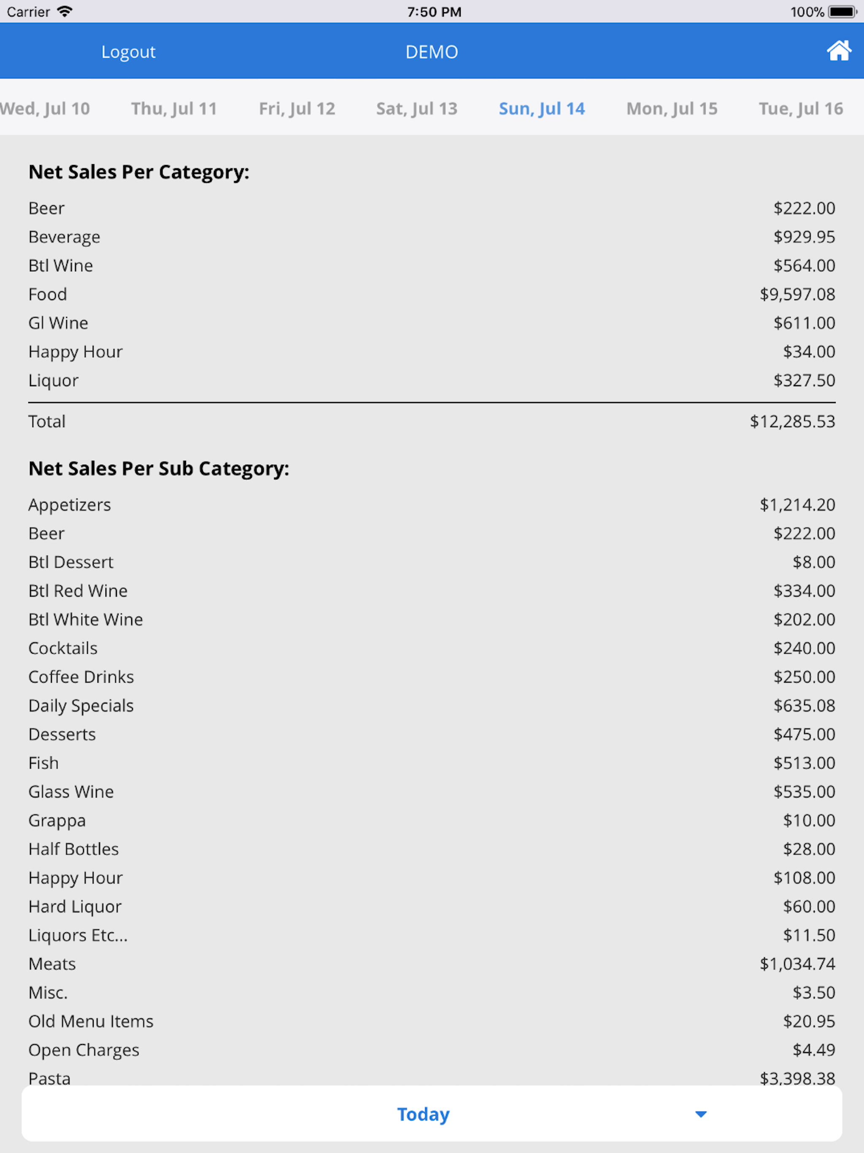Tap the dropdown arrow beside Today
Screen dimensions: 864x1153
(x=701, y=1114)
